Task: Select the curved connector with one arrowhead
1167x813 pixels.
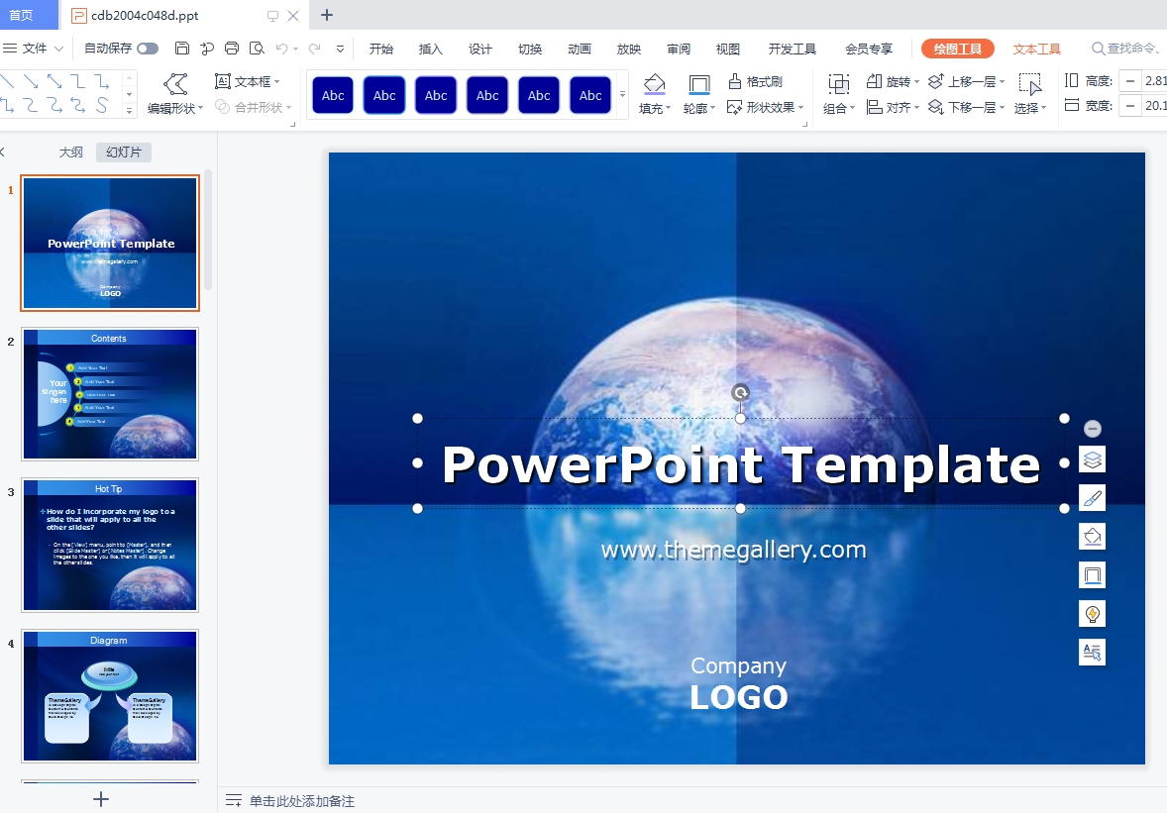Action: (54, 105)
